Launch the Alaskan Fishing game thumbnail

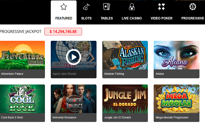coord(125,55)
